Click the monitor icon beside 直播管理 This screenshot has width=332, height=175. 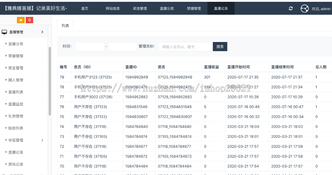4,32
